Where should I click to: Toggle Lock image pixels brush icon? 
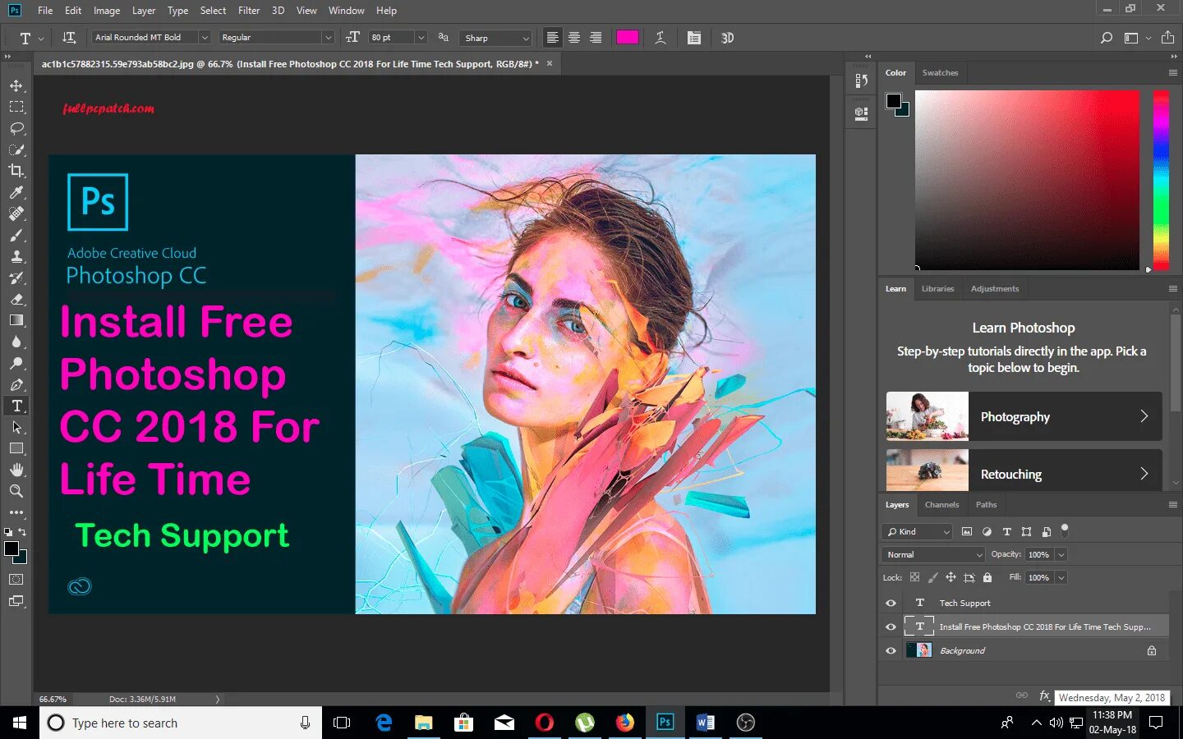point(932,577)
